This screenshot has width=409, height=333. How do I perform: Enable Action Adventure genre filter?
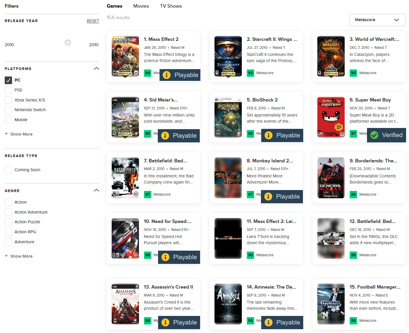click(x=9, y=212)
